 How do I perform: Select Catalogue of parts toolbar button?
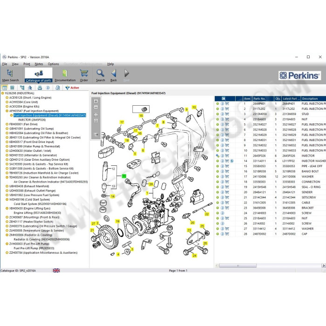point(39,75)
